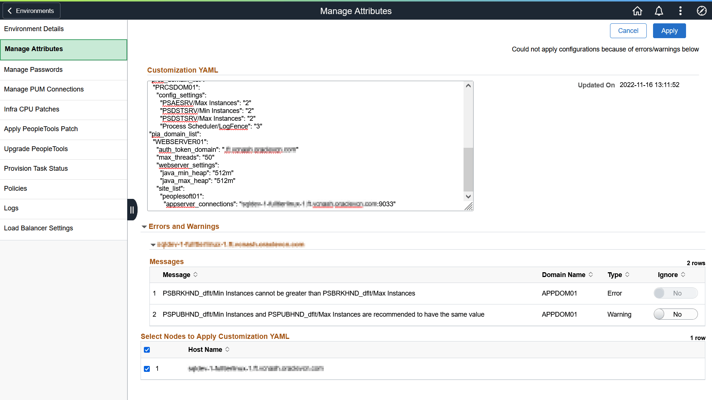Enable Ignore for the PSBRKHND Min Instances error
Image resolution: width=712 pixels, height=400 pixels.
[675, 293]
